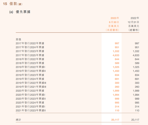Image resolution: width=148 pixels, height=125 pixels.
Task: Select orange value '997' in the 2023 column
Action: coord(117,43)
